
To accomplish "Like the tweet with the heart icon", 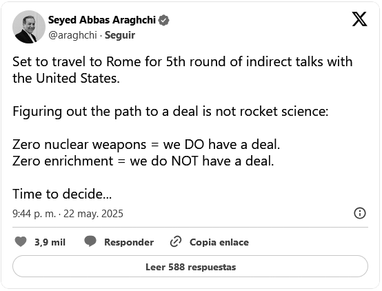I will tap(21, 242).
